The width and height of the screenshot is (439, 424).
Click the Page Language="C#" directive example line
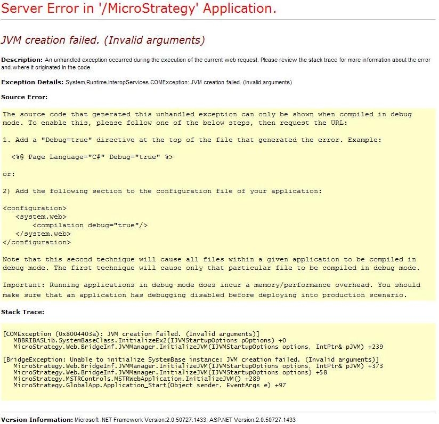tap(92, 157)
